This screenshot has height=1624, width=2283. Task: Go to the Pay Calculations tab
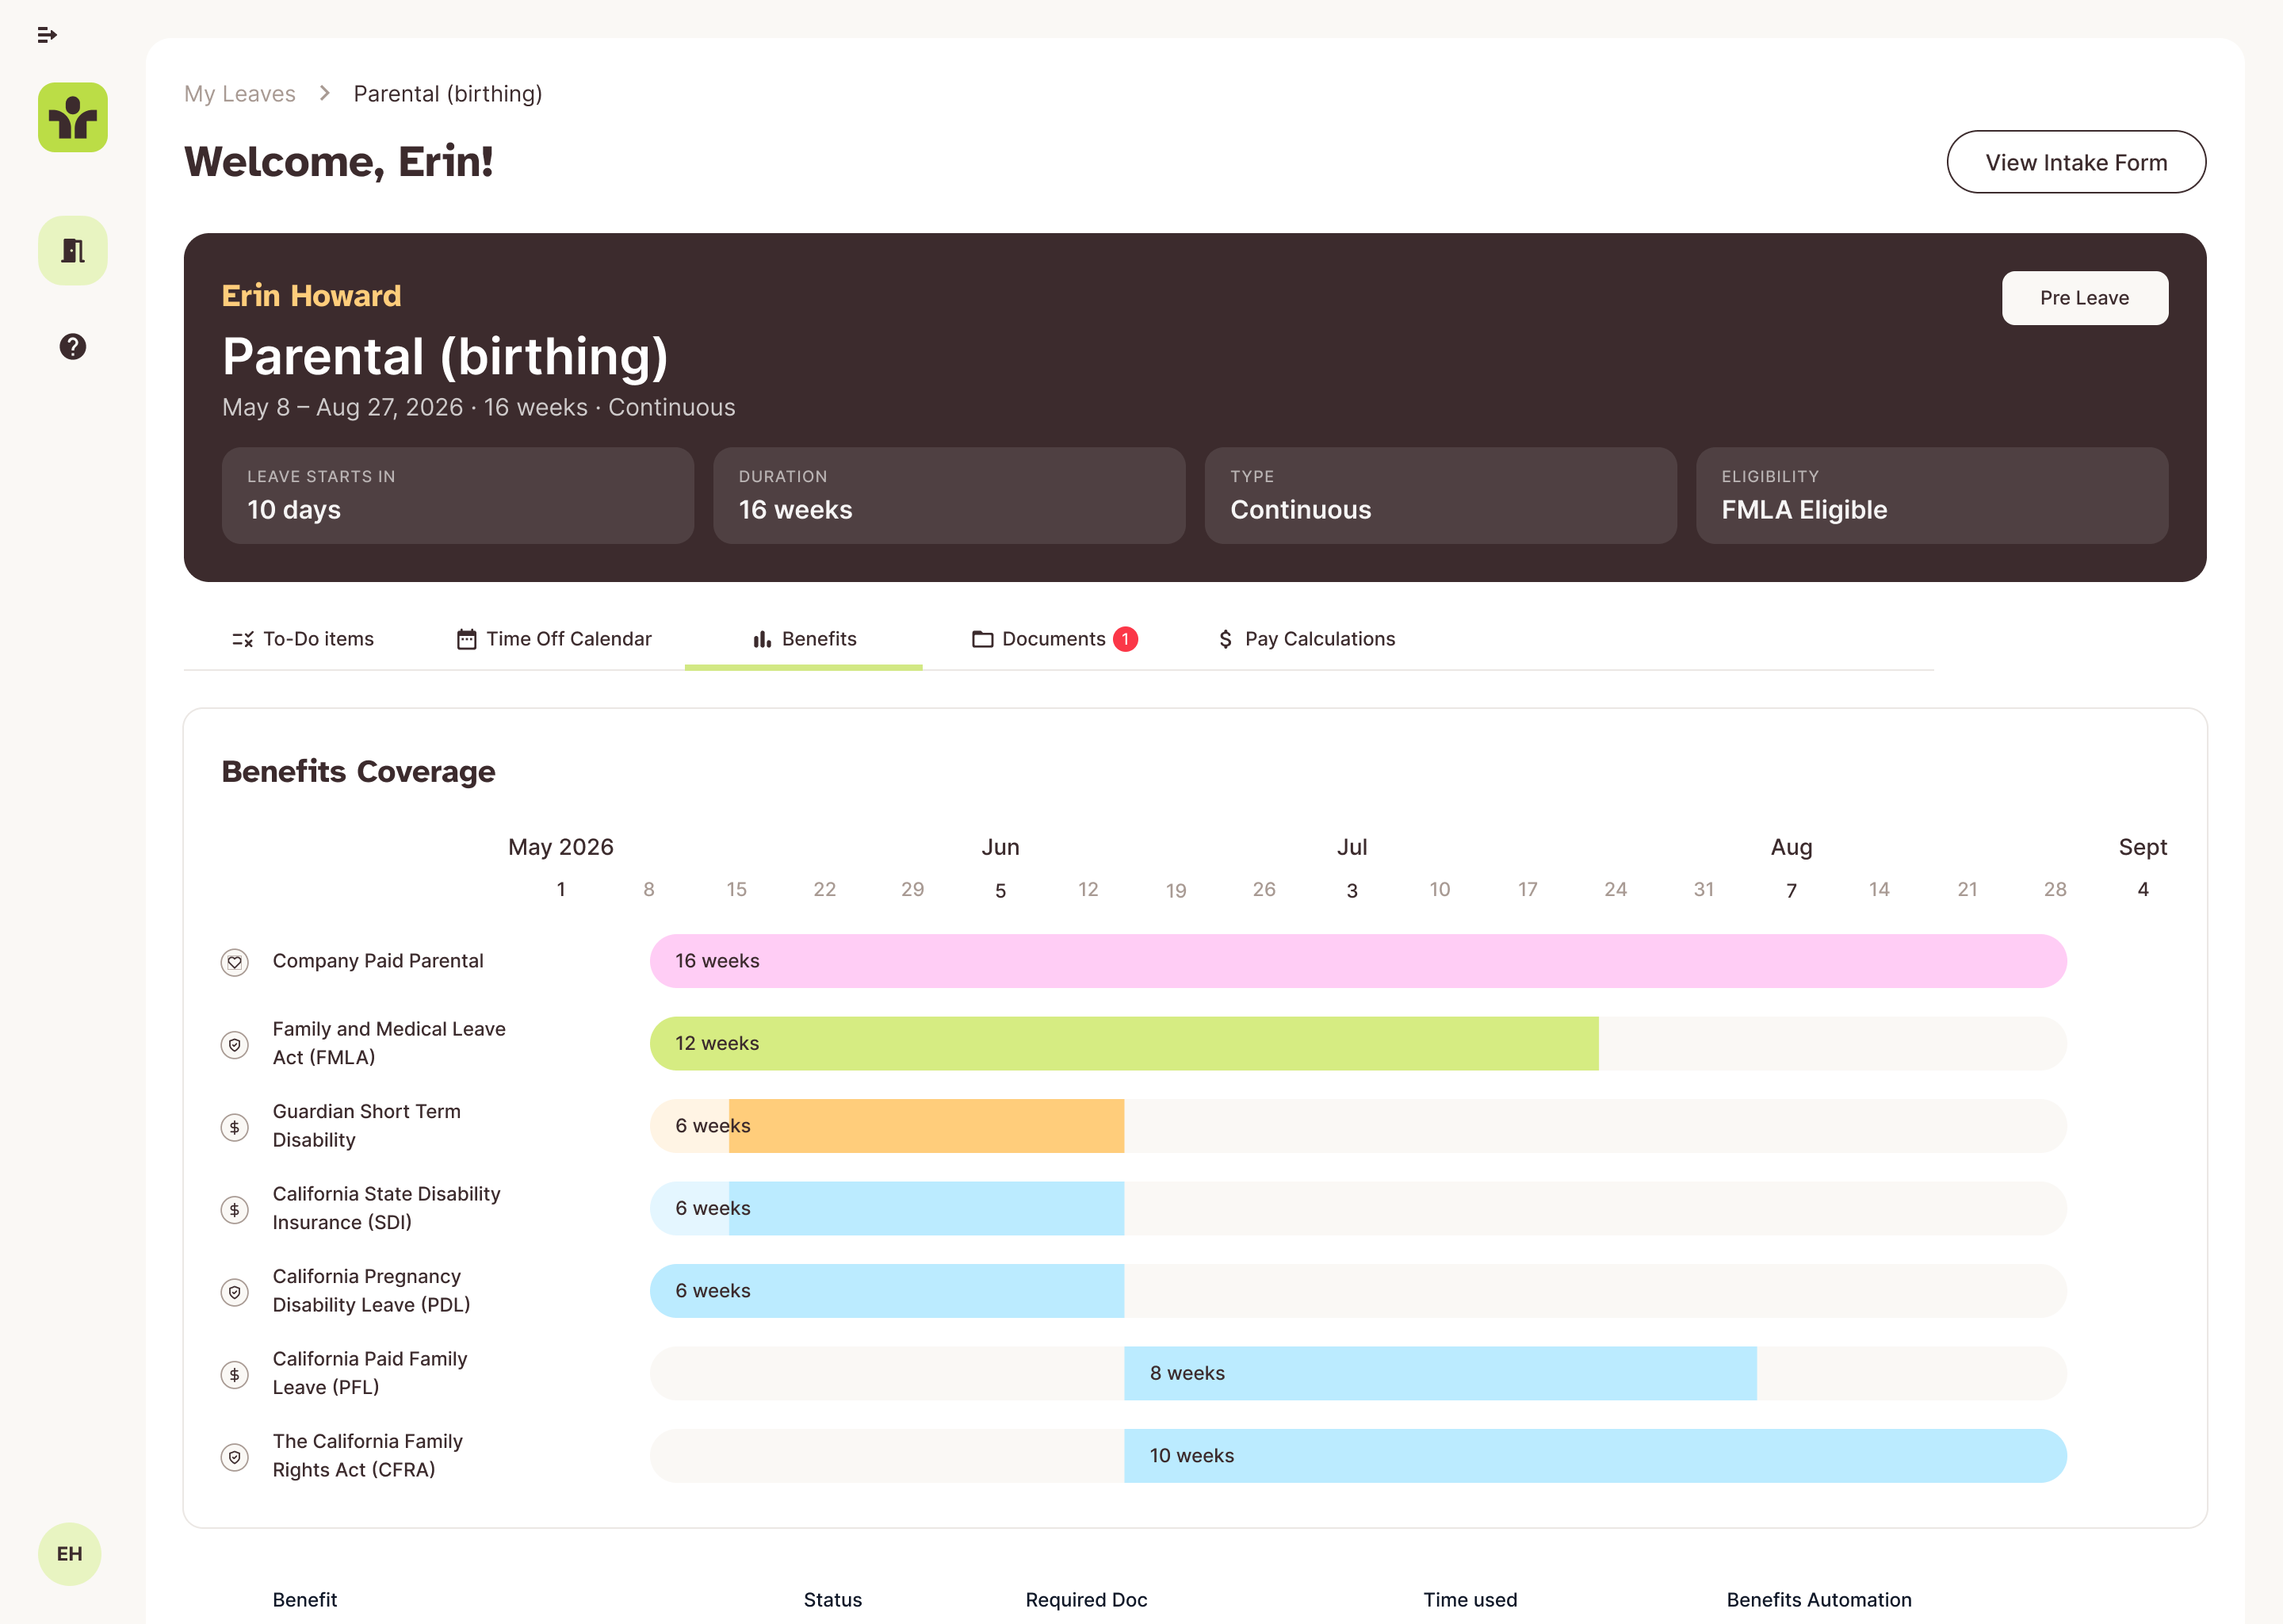1306,639
